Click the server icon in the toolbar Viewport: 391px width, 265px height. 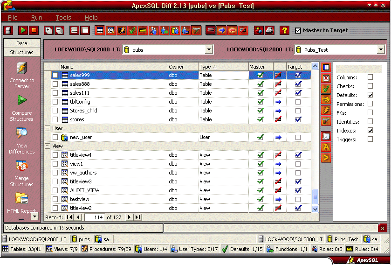pyautogui.click(x=8, y=30)
